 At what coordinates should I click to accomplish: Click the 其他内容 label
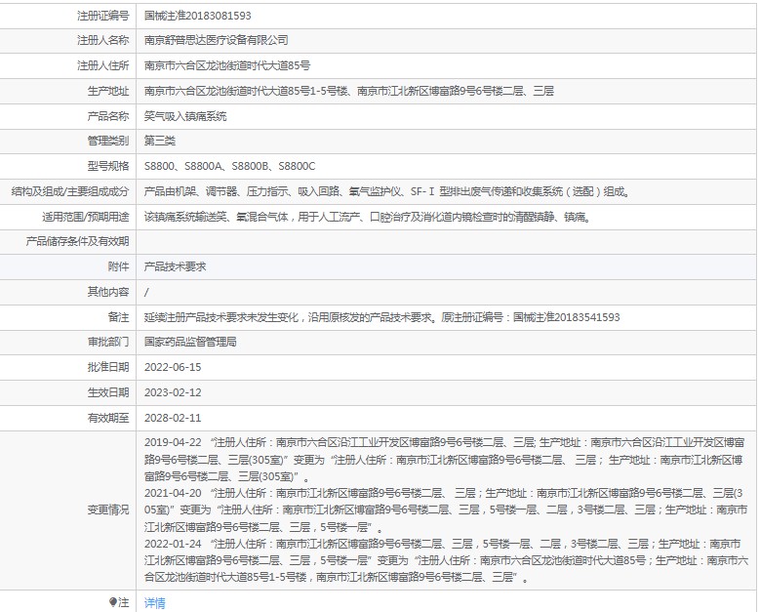(108, 292)
